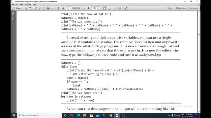This screenshot has height=118, width=211.
Task: Go to next page arrow
Action: [x=63, y=8]
